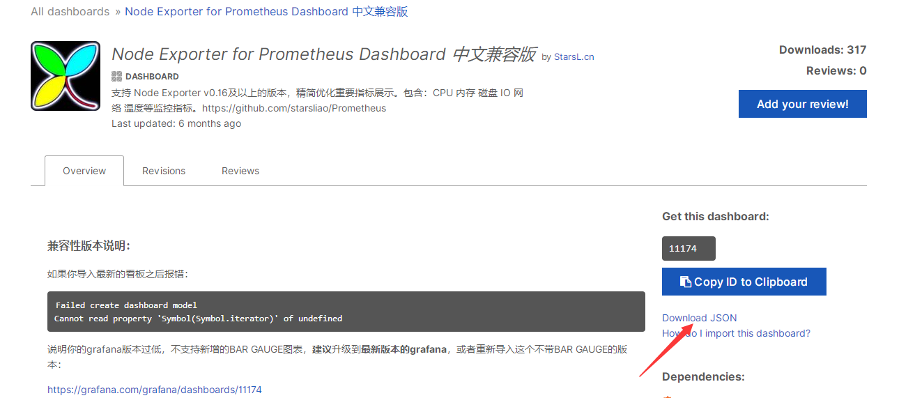Select the dashboard ID 11174 field
The height and width of the screenshot is (398, 915).
pyautogui.click(x=689, y=249)
